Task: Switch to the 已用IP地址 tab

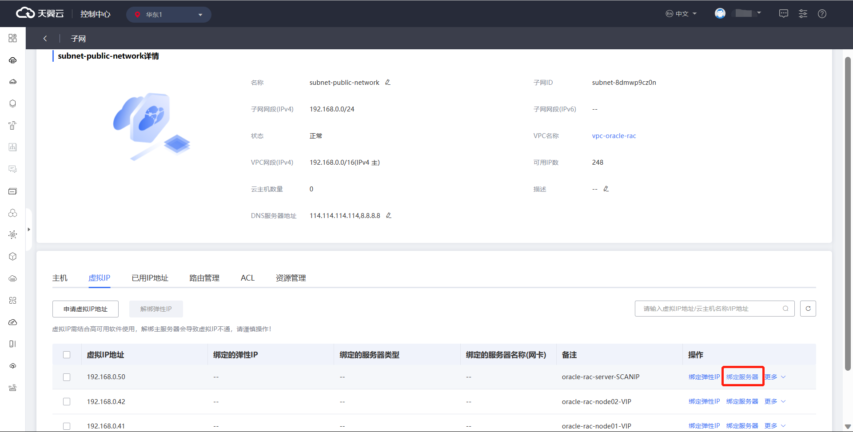Action: coord(150,278)
